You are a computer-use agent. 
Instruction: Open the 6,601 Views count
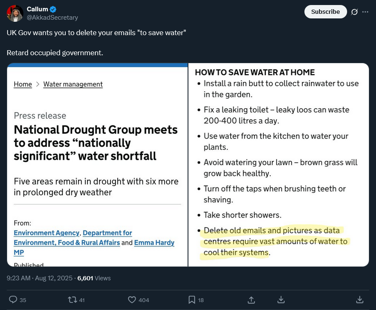click(94, 278)
